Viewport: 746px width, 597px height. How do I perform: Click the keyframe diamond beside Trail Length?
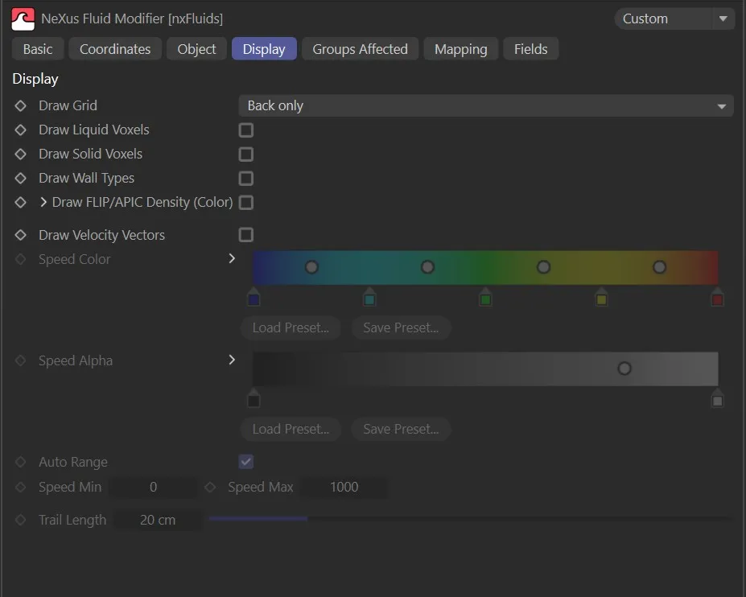tap(20, 520)
